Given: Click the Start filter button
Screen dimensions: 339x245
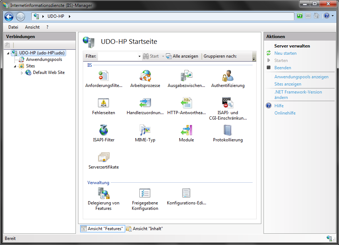Looking at the screenshot, I should pyautogui.click(x=151, y=56).
